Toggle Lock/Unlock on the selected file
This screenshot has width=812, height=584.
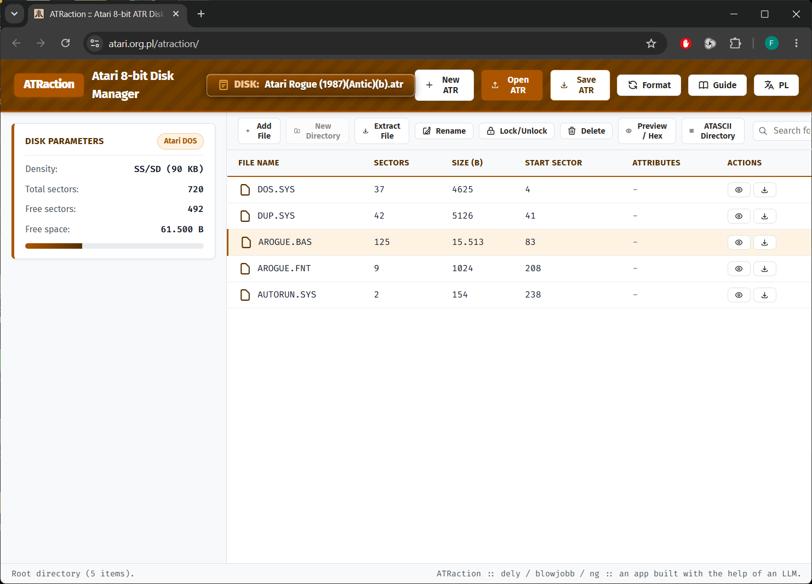pyautogui.click(x=517, y=131)
